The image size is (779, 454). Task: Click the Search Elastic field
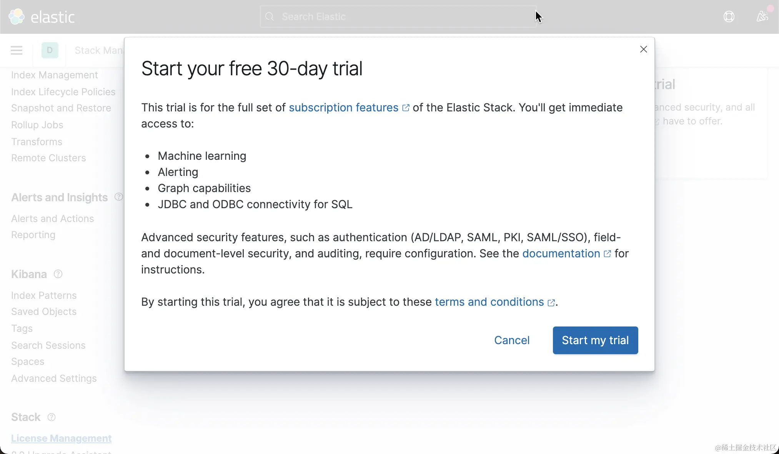click(x=398, y=17)
